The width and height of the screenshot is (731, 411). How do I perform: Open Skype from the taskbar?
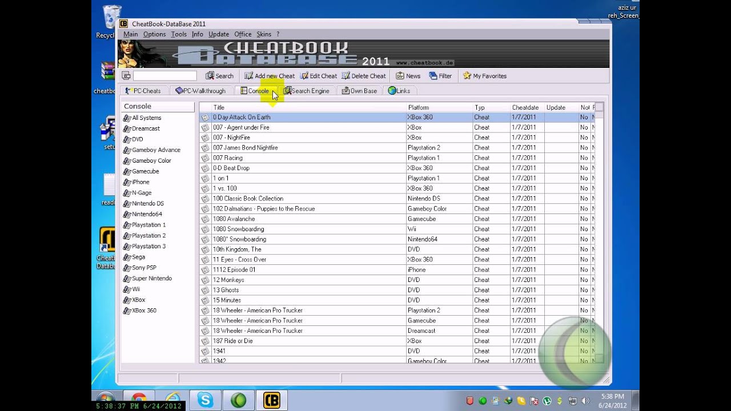point(205,400)
